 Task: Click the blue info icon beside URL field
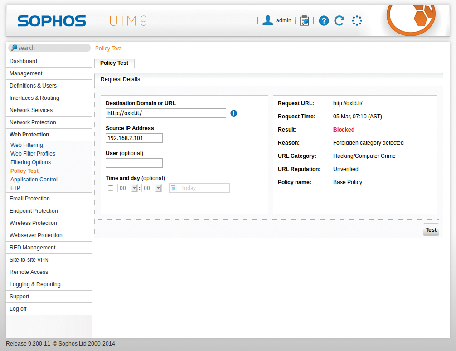pyautogui.click(x=233, y=113)
